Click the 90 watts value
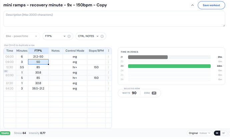Viewport: 230px width, 139px height. click(134, 93)
